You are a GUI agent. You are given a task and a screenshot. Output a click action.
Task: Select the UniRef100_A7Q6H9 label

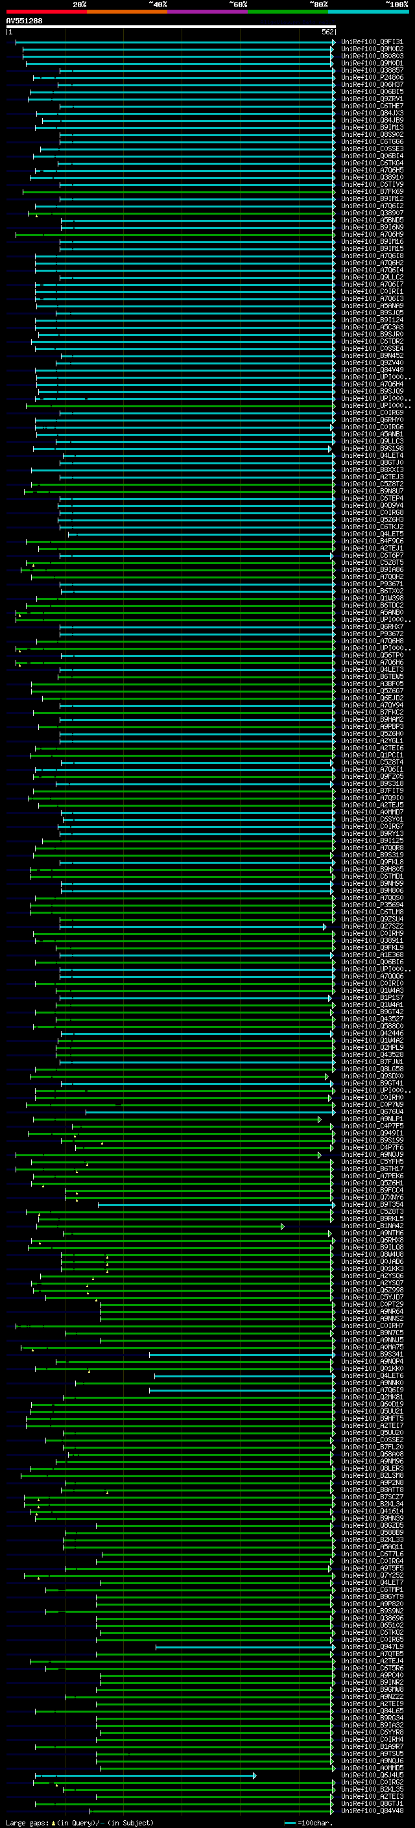(372, 234)
